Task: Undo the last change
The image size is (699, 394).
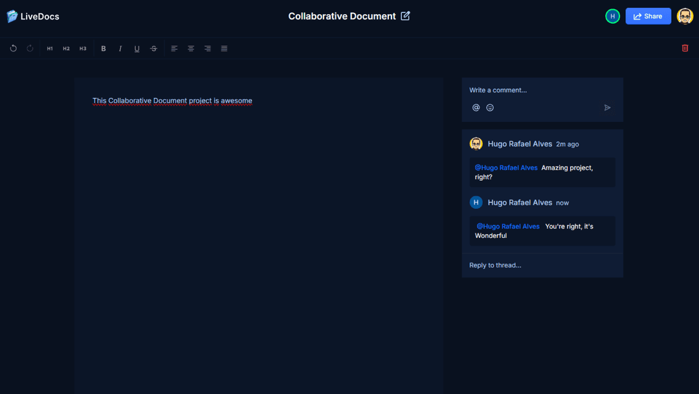Action: click(13, 48)
